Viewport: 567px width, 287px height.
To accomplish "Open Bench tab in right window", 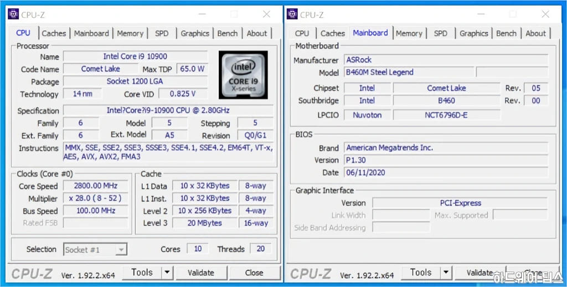I will click(506, 33).
